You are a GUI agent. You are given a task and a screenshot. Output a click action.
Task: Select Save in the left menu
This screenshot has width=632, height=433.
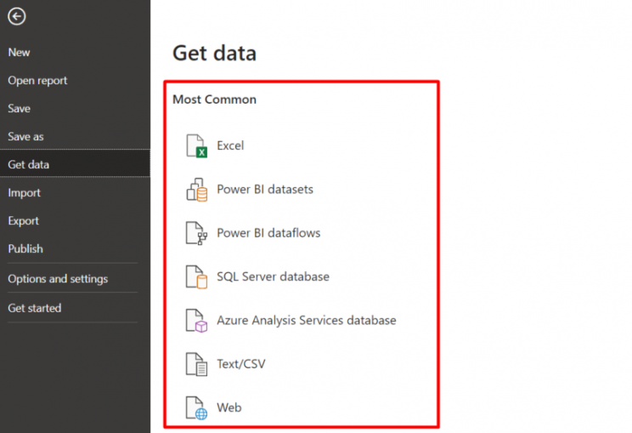tap(19, 109)
